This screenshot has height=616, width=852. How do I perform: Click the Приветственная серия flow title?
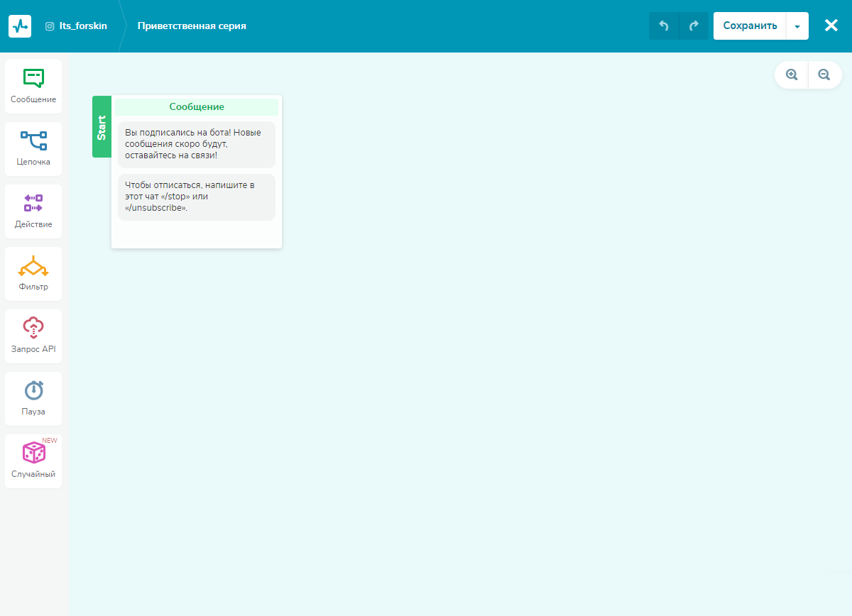(x=192, y=26)
